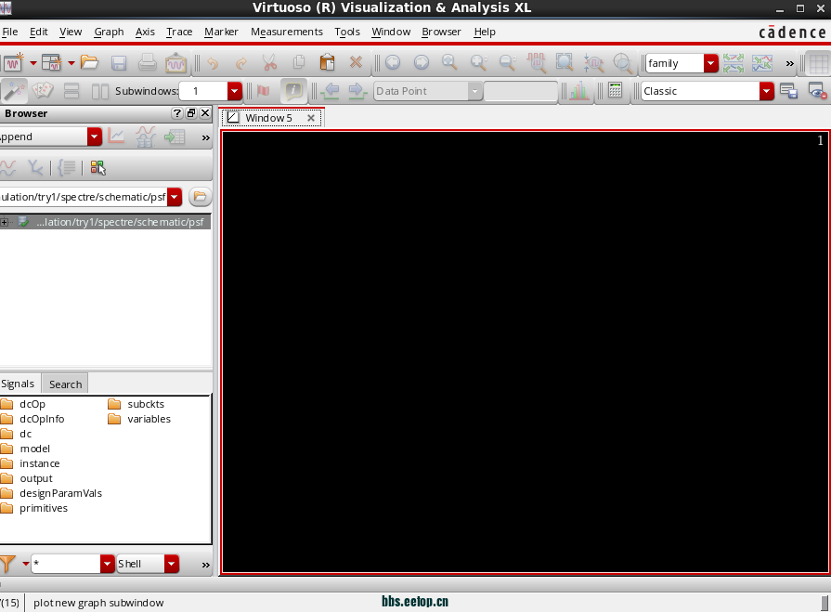Click the filter text field with asterisk

[66, 564]
